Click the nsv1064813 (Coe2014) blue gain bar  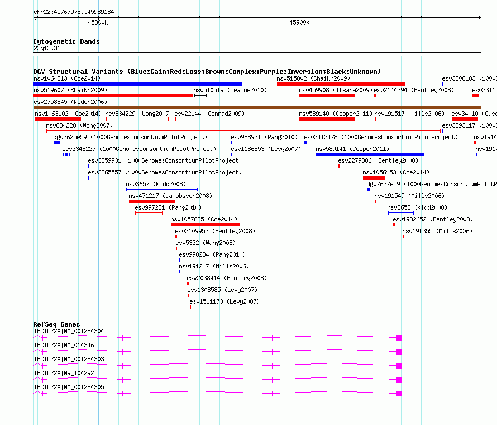(137, 84)
